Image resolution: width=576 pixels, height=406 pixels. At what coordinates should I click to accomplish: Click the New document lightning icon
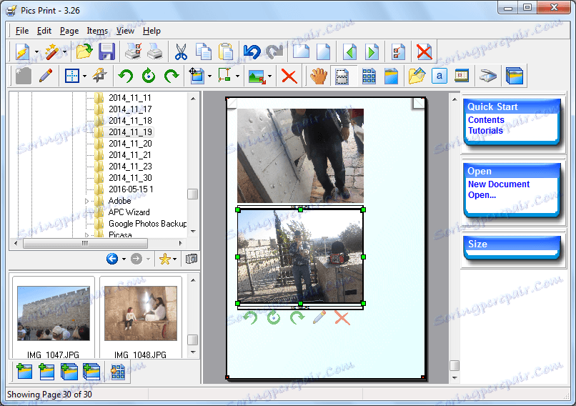click(x=22, y=51)
